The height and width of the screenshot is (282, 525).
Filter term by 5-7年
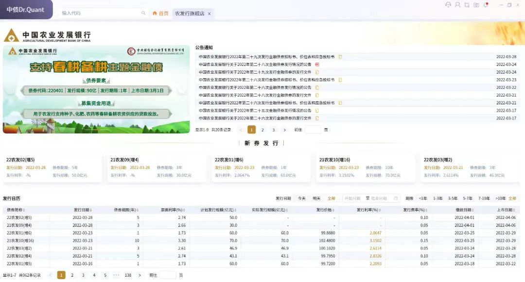tap(468, 199)
